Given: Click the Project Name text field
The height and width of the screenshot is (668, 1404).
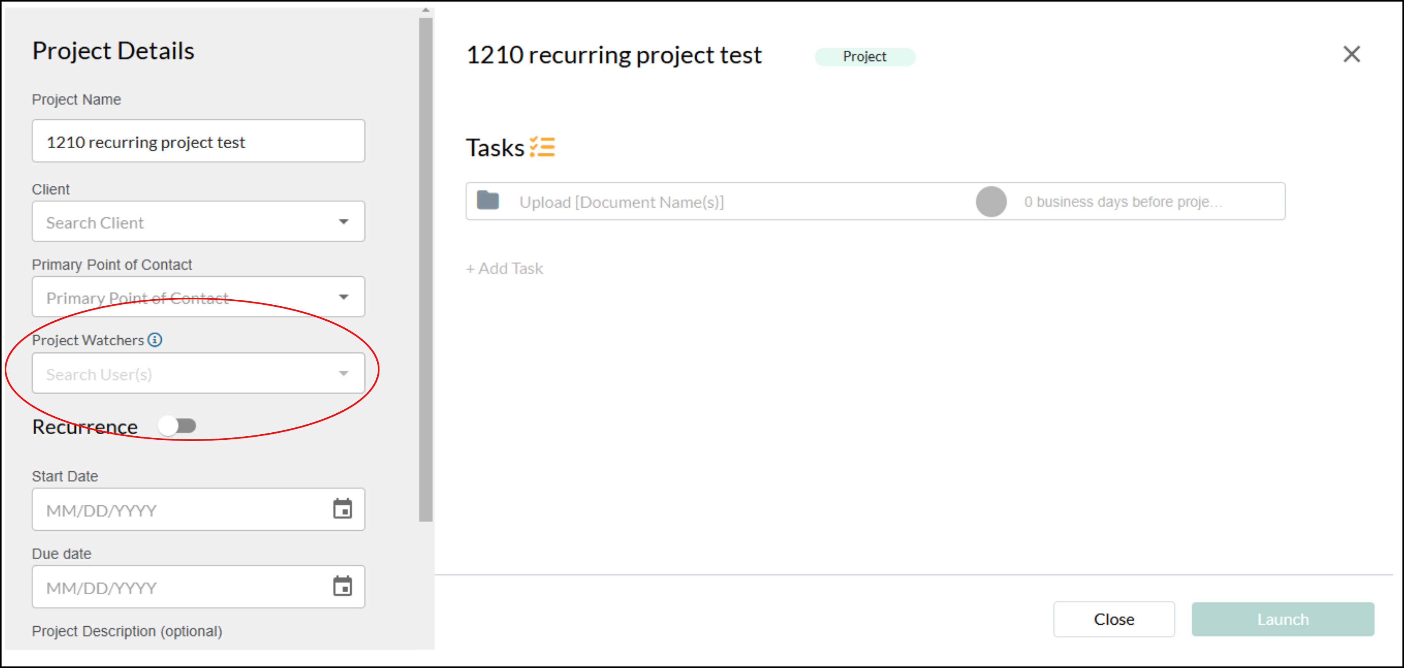Looking at the screenshot, I should pyautogui.click(x=198, y=141).
